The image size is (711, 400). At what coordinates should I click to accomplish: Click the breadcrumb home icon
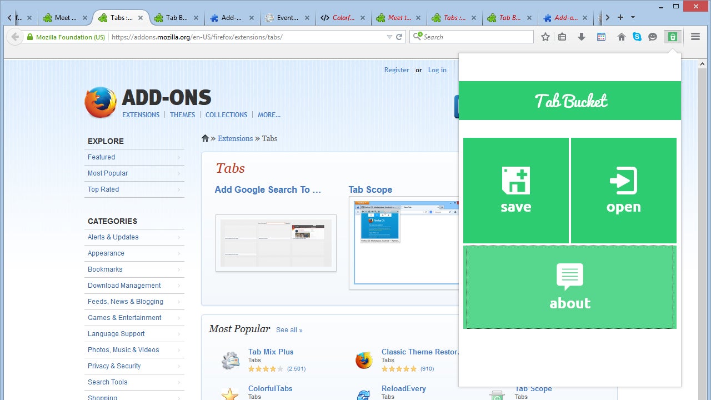[205, 138]
